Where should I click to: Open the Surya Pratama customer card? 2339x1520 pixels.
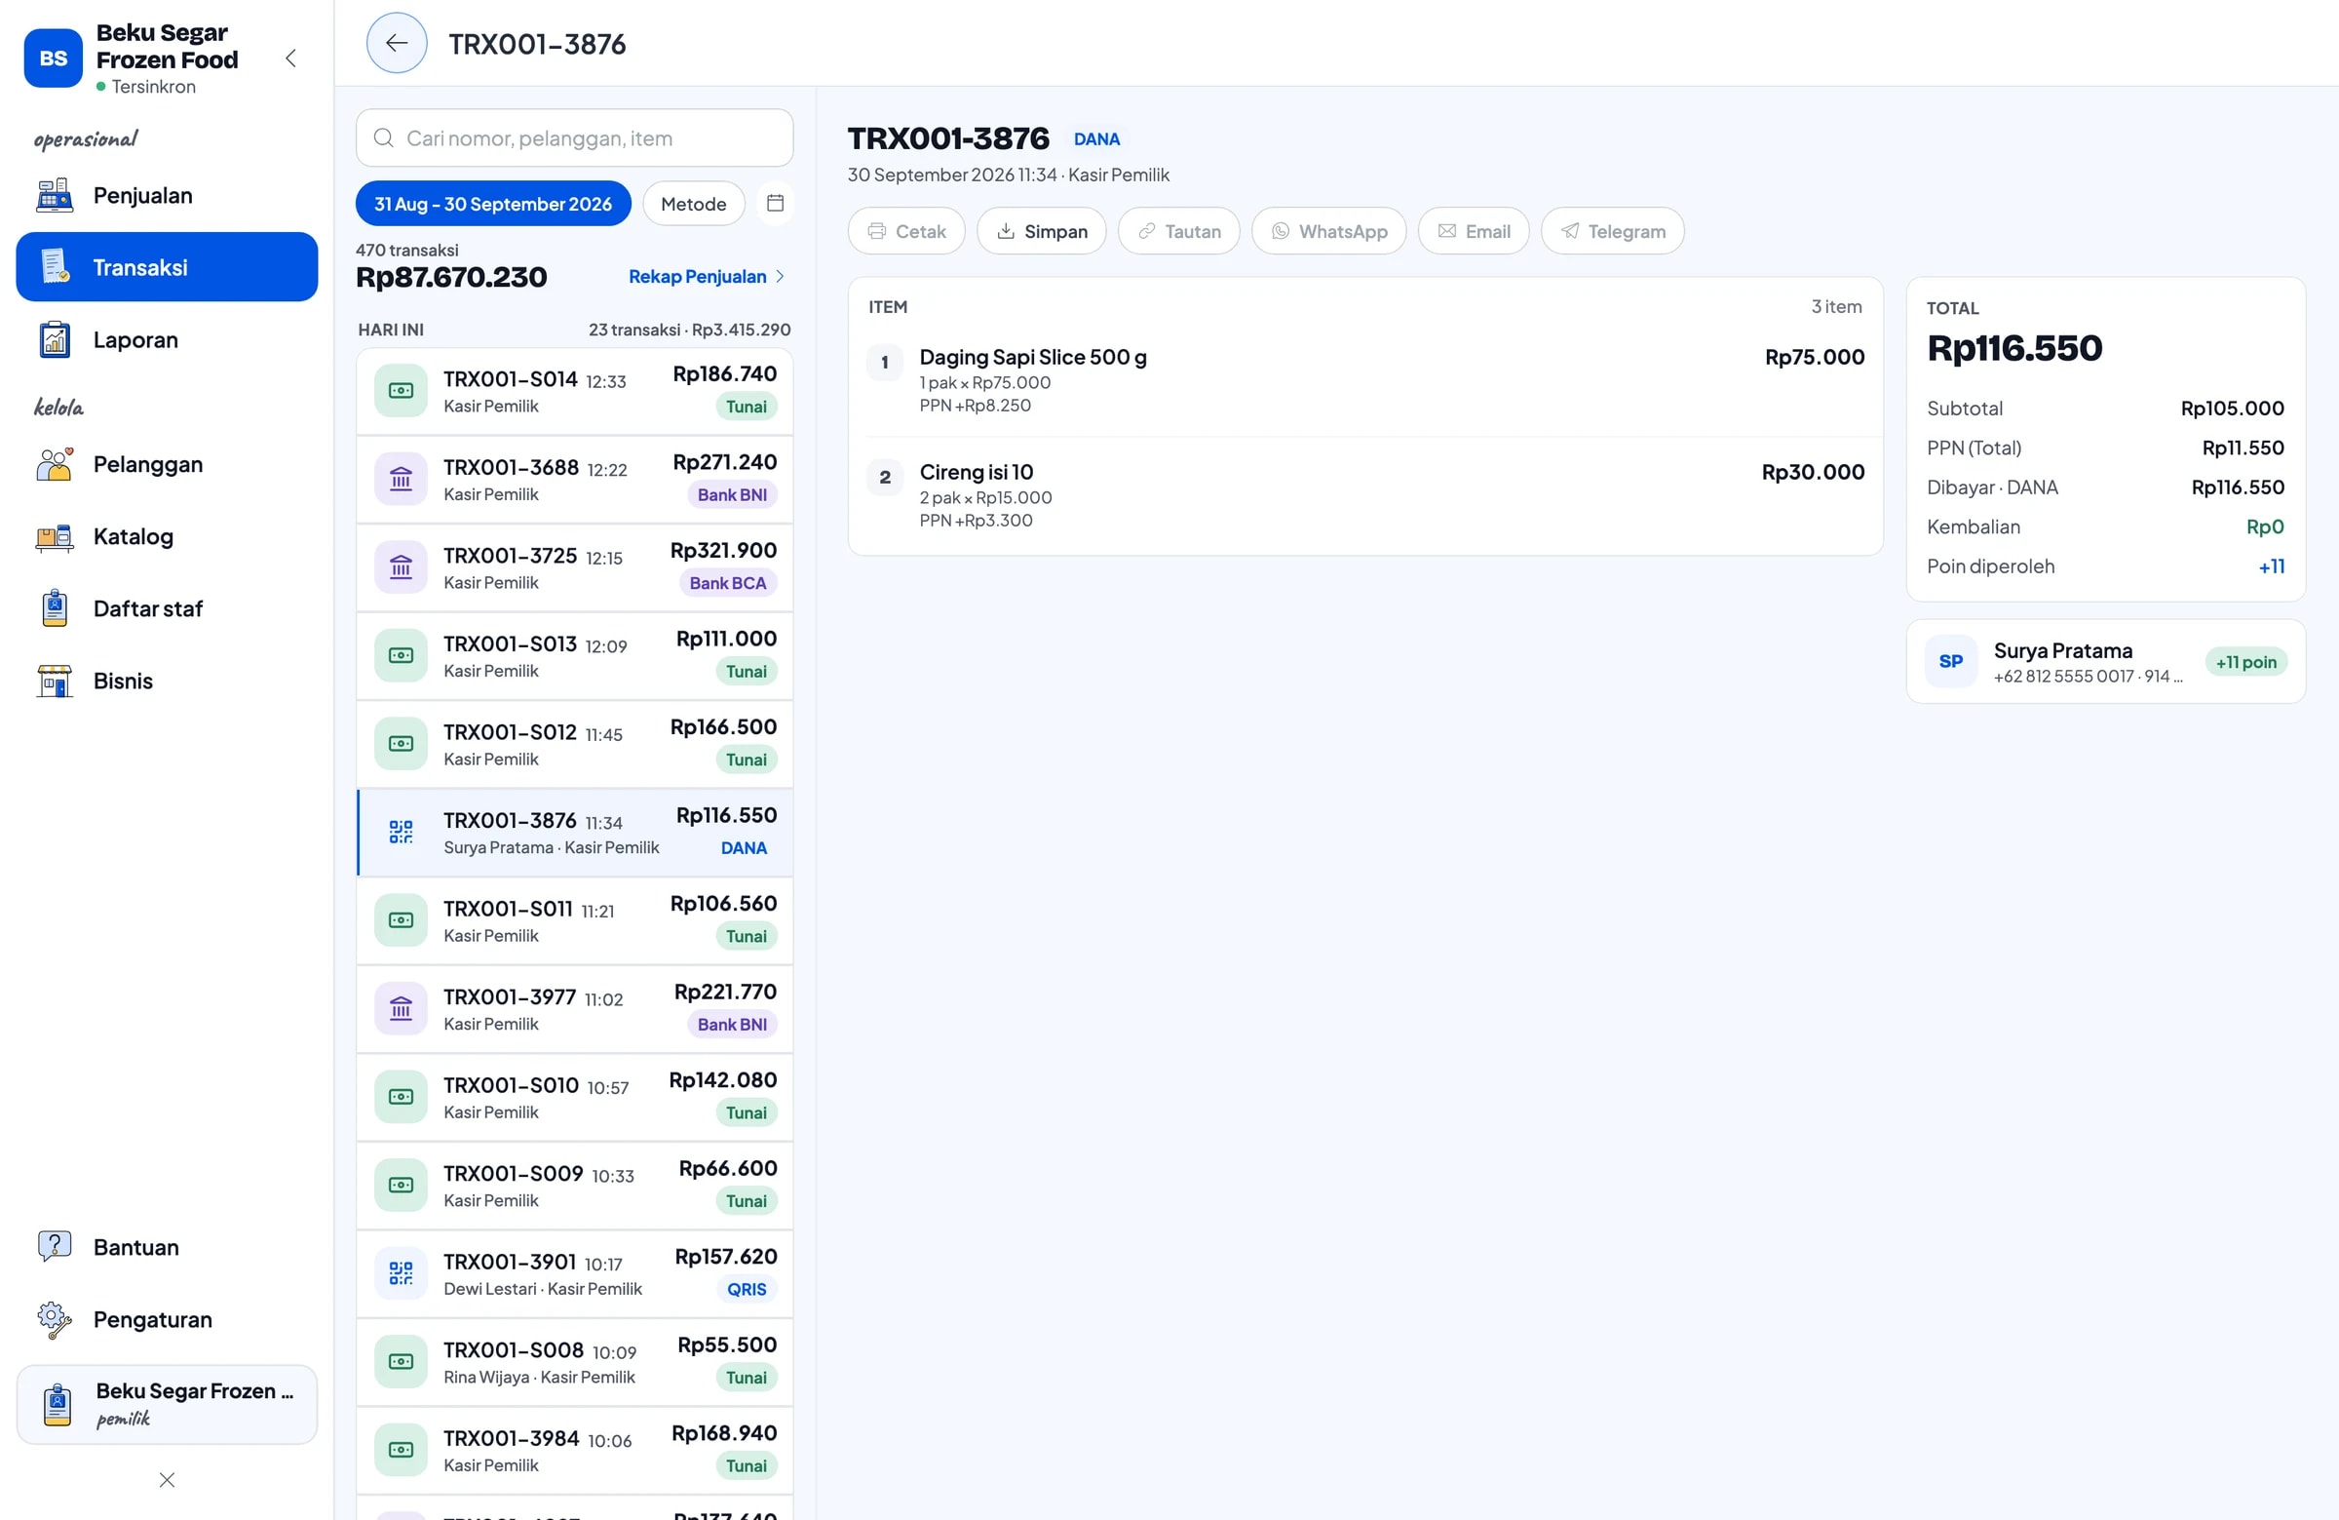point(2105,662)
